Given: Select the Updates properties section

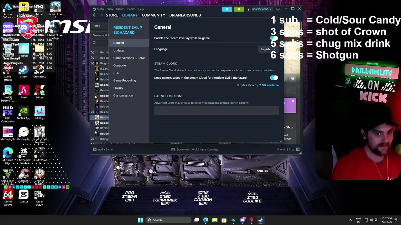Looking at the screenshot, I should [129, 50].
